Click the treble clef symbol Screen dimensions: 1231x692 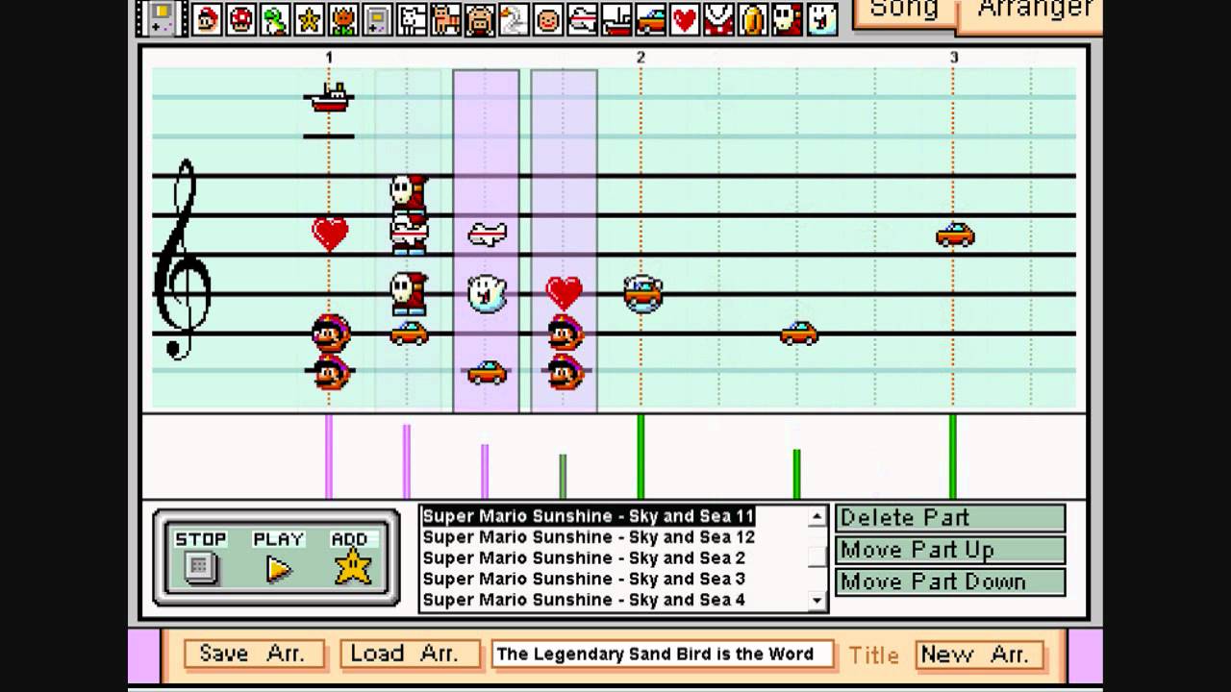point(182,259)
